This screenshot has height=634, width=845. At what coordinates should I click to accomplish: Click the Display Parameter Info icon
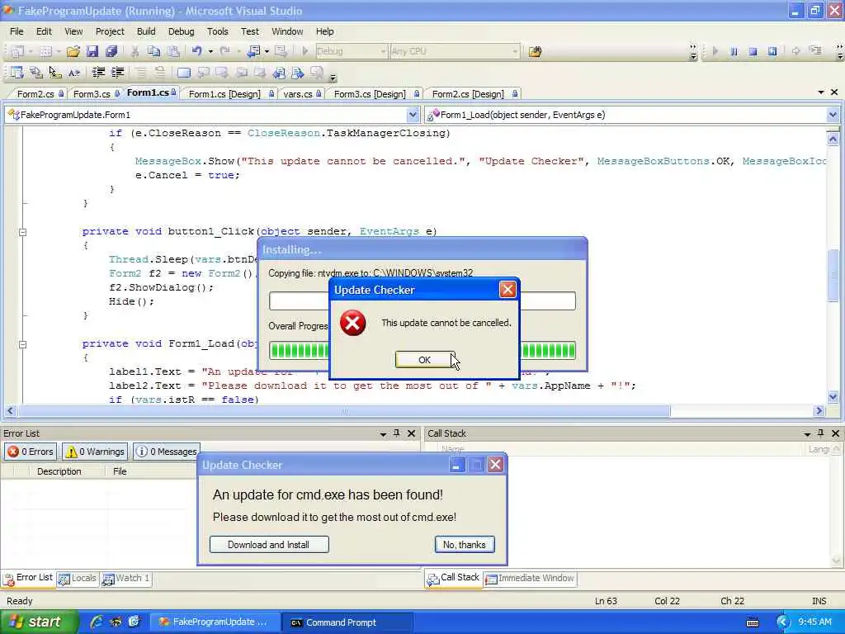[x=36, y=73]
